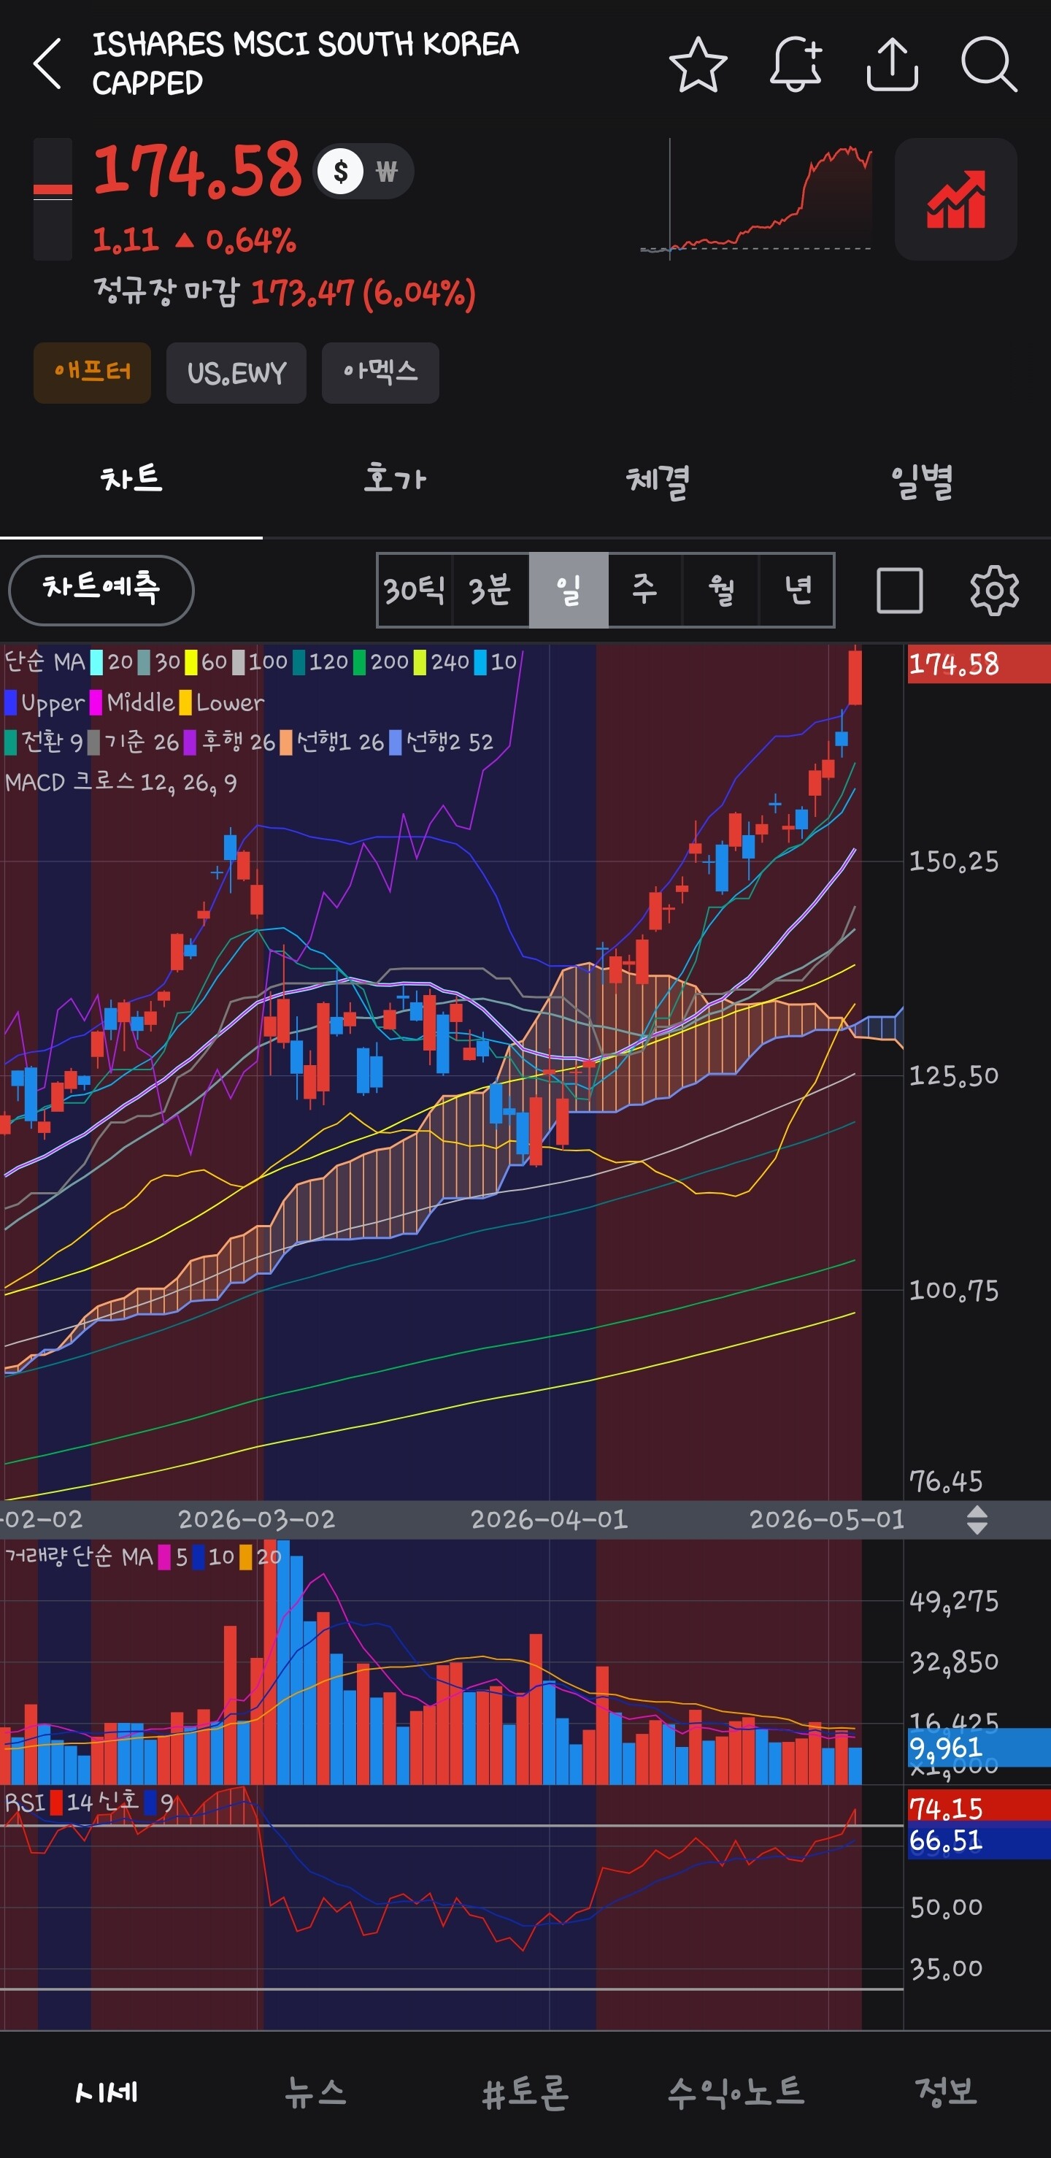
Task: Tap the 2026-04-01 date label
Action: click(550, 1520)
